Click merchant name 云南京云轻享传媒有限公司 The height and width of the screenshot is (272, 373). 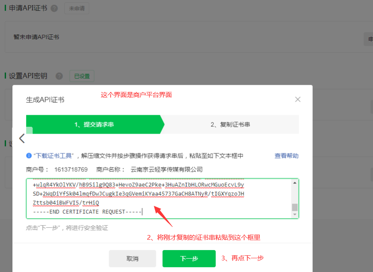click(166, 169)
